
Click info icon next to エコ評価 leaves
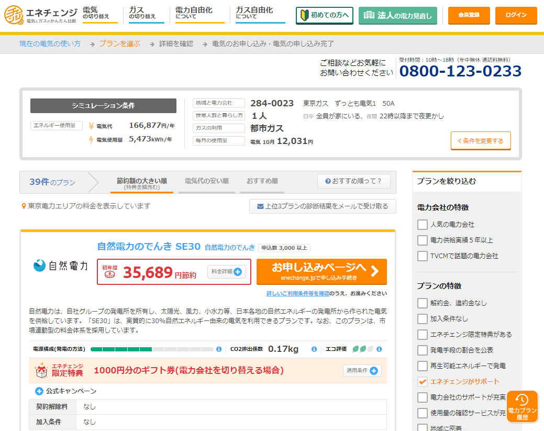[379, 349]
